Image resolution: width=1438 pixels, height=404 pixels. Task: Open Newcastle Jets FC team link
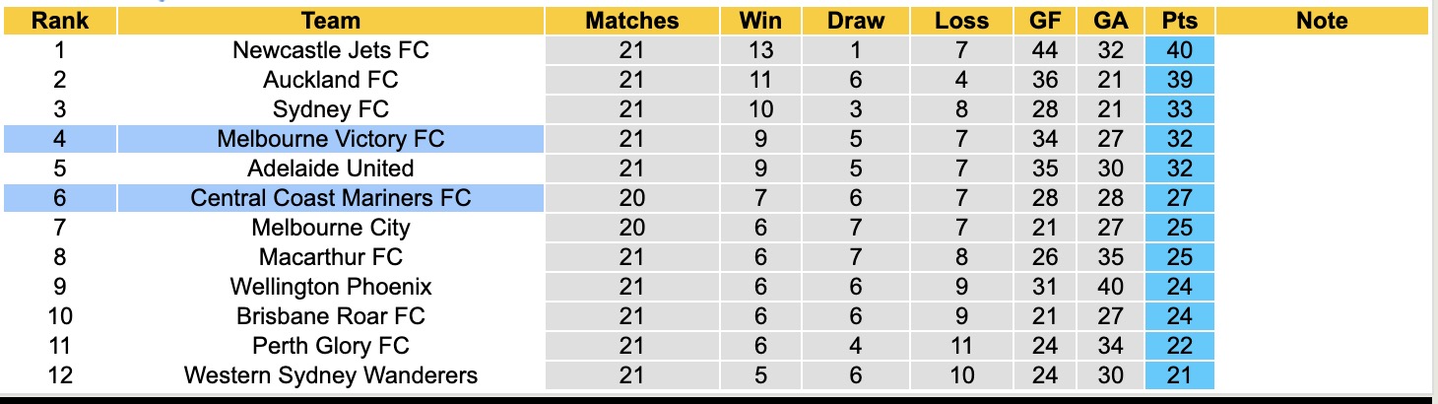coord(331,50)
